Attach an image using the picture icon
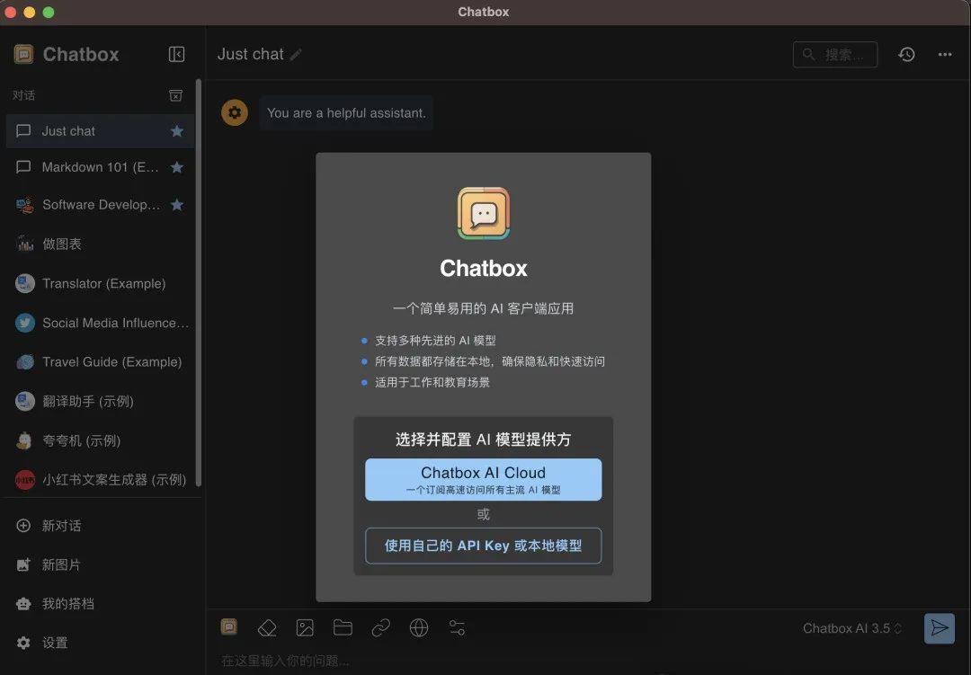The width and height of the screenshot is (971, 675). click(305, 628)
